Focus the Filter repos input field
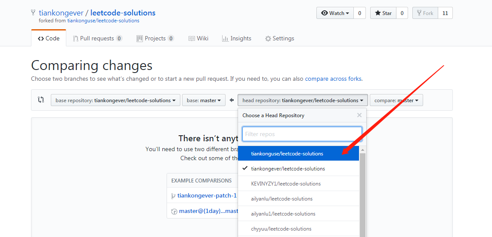 302,134
